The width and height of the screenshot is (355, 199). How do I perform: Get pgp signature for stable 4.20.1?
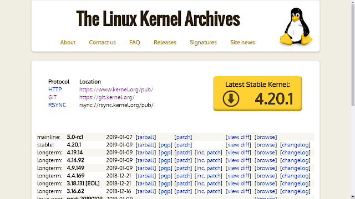[x=165, y=145]
